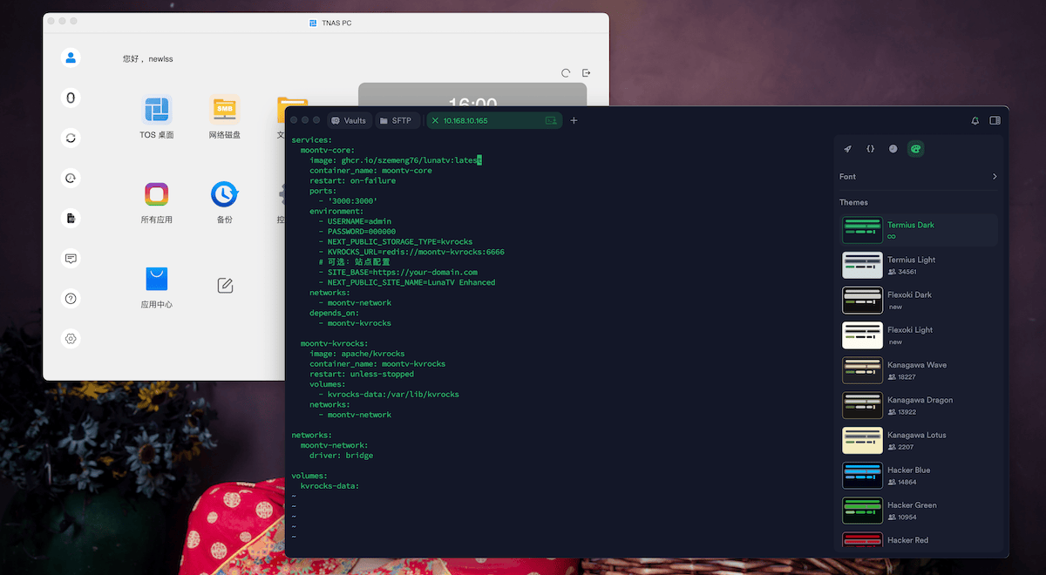Open TNAS PC settings gear in sidebar
1046x575 pixels.
pos(71,338)
